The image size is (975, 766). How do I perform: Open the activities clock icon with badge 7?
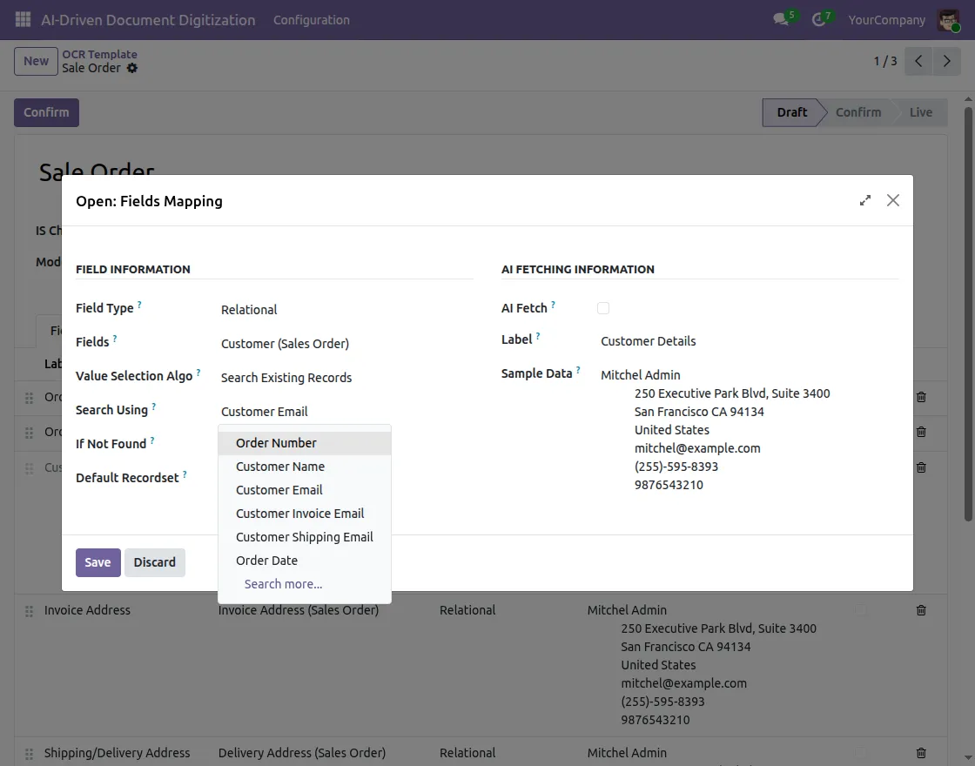[x=821, y=18]
